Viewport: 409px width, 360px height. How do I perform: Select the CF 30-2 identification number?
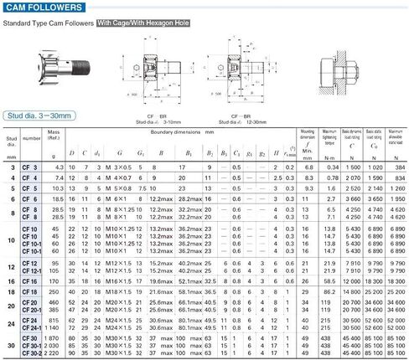tap(32, 353)
